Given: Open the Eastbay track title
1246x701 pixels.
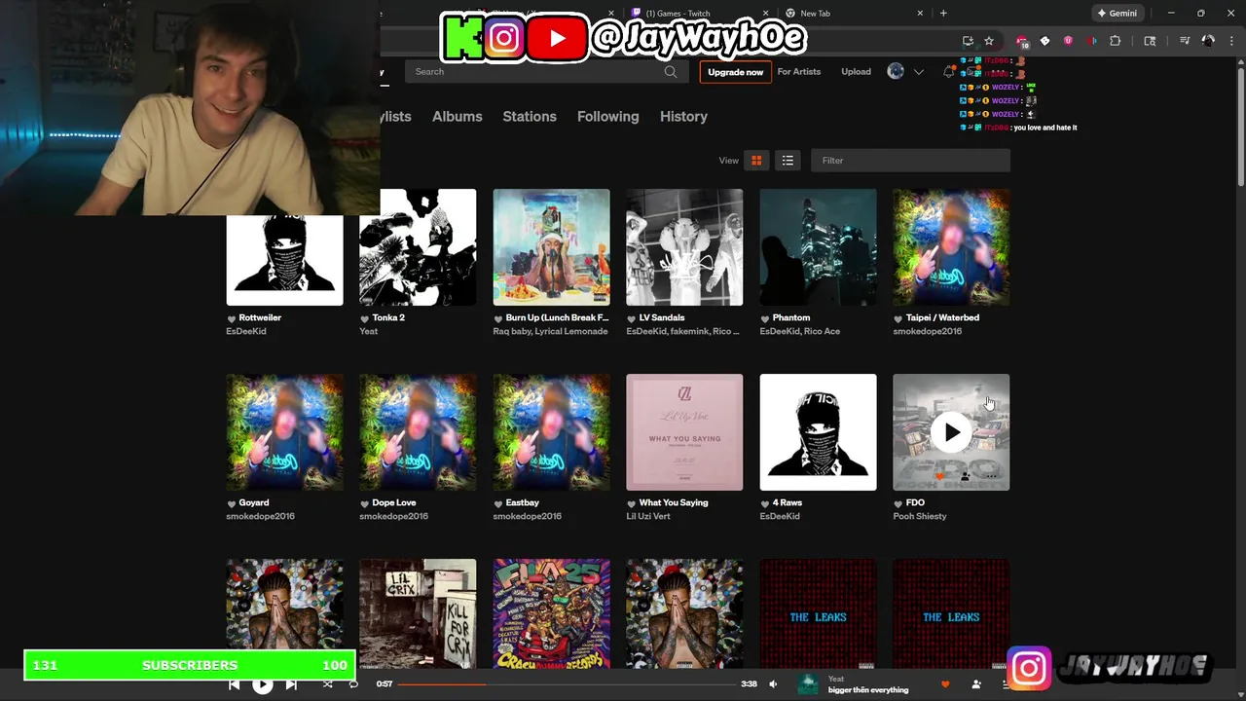Looking at the screenshot, I should (x=522, y=502).
